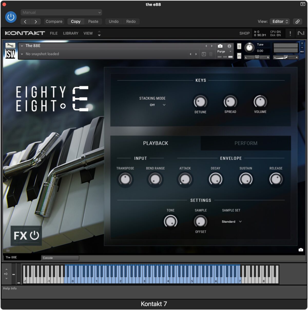Save snapshot with floppy disk icon
This screenshot has height=310, width=308.
point(204,54)
